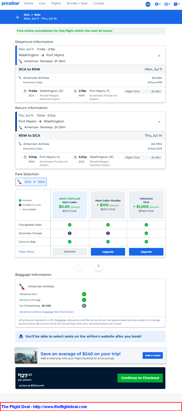Click the 1st Carry-On bag checkmark icon
The image size is (182, 411).
(84, 300)
